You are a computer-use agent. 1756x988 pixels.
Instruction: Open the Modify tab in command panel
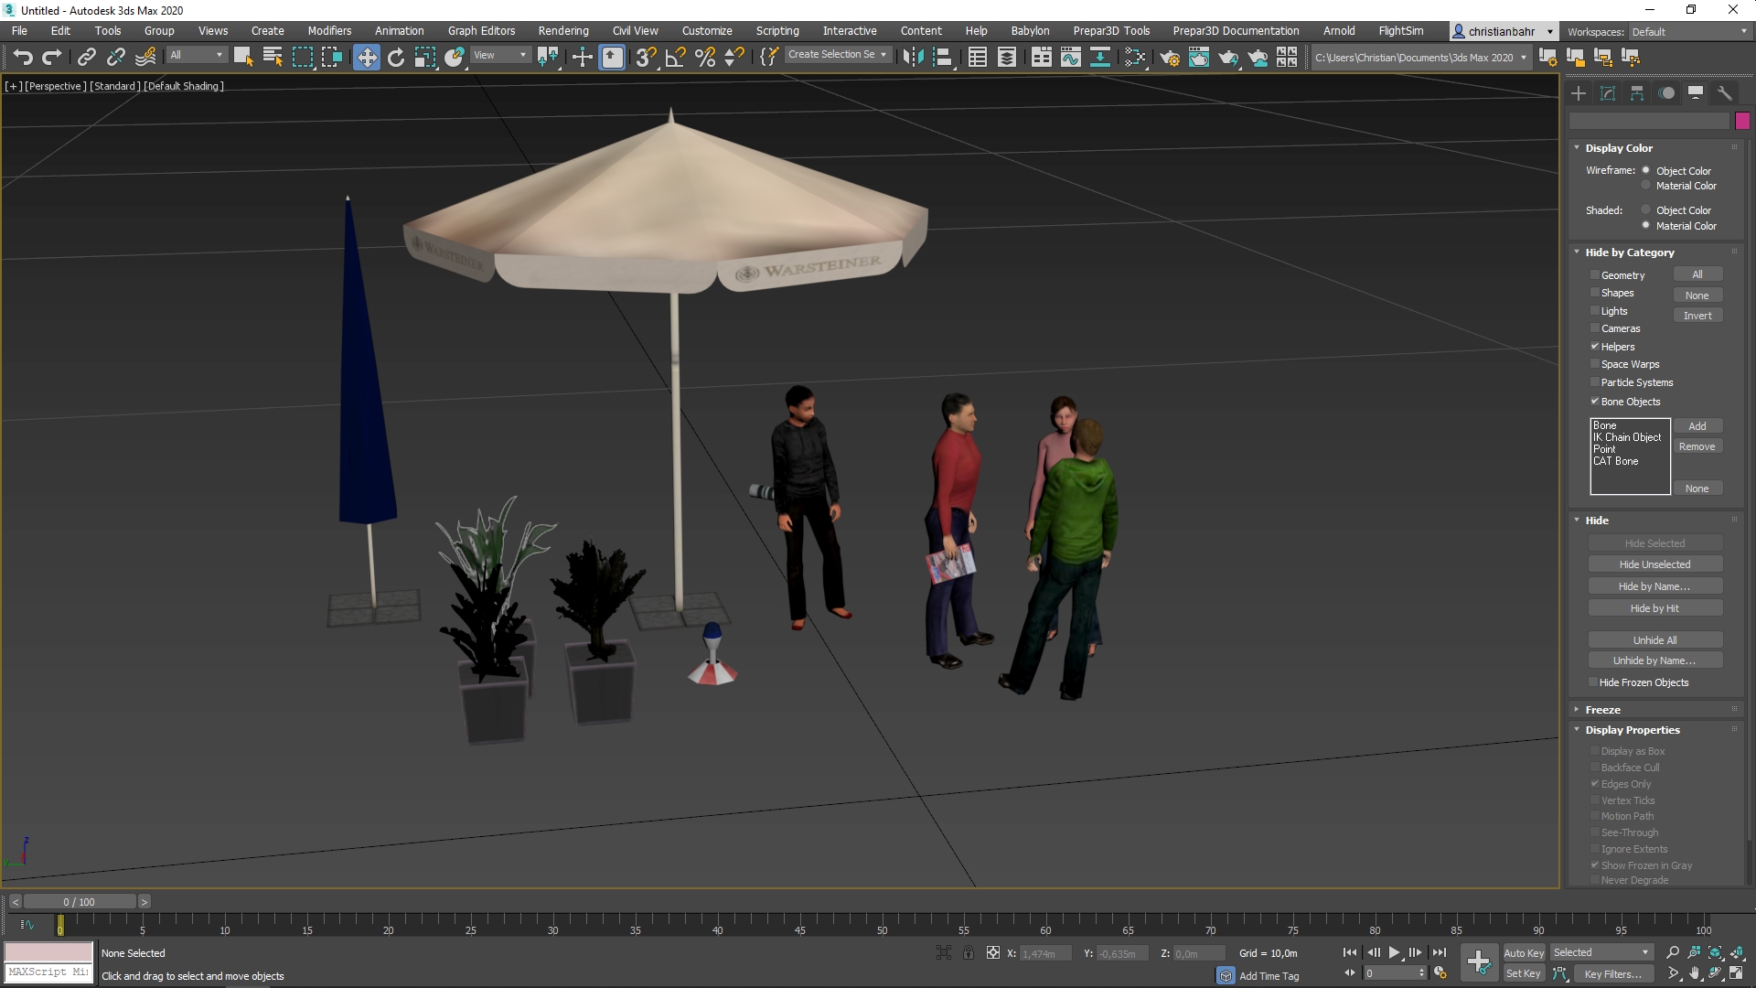pyautogui.click(x=1608, y=93)
